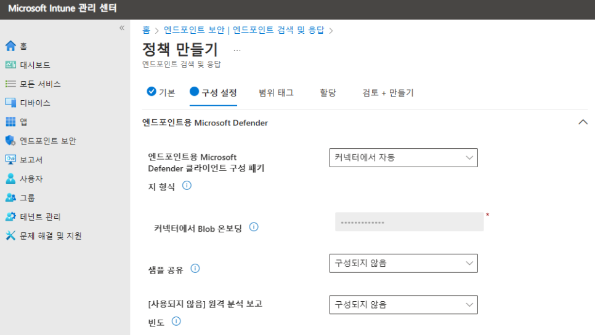Show info for 샘플 공유
Viewport: 595px width, 335px height.
(x=195, y=269)
